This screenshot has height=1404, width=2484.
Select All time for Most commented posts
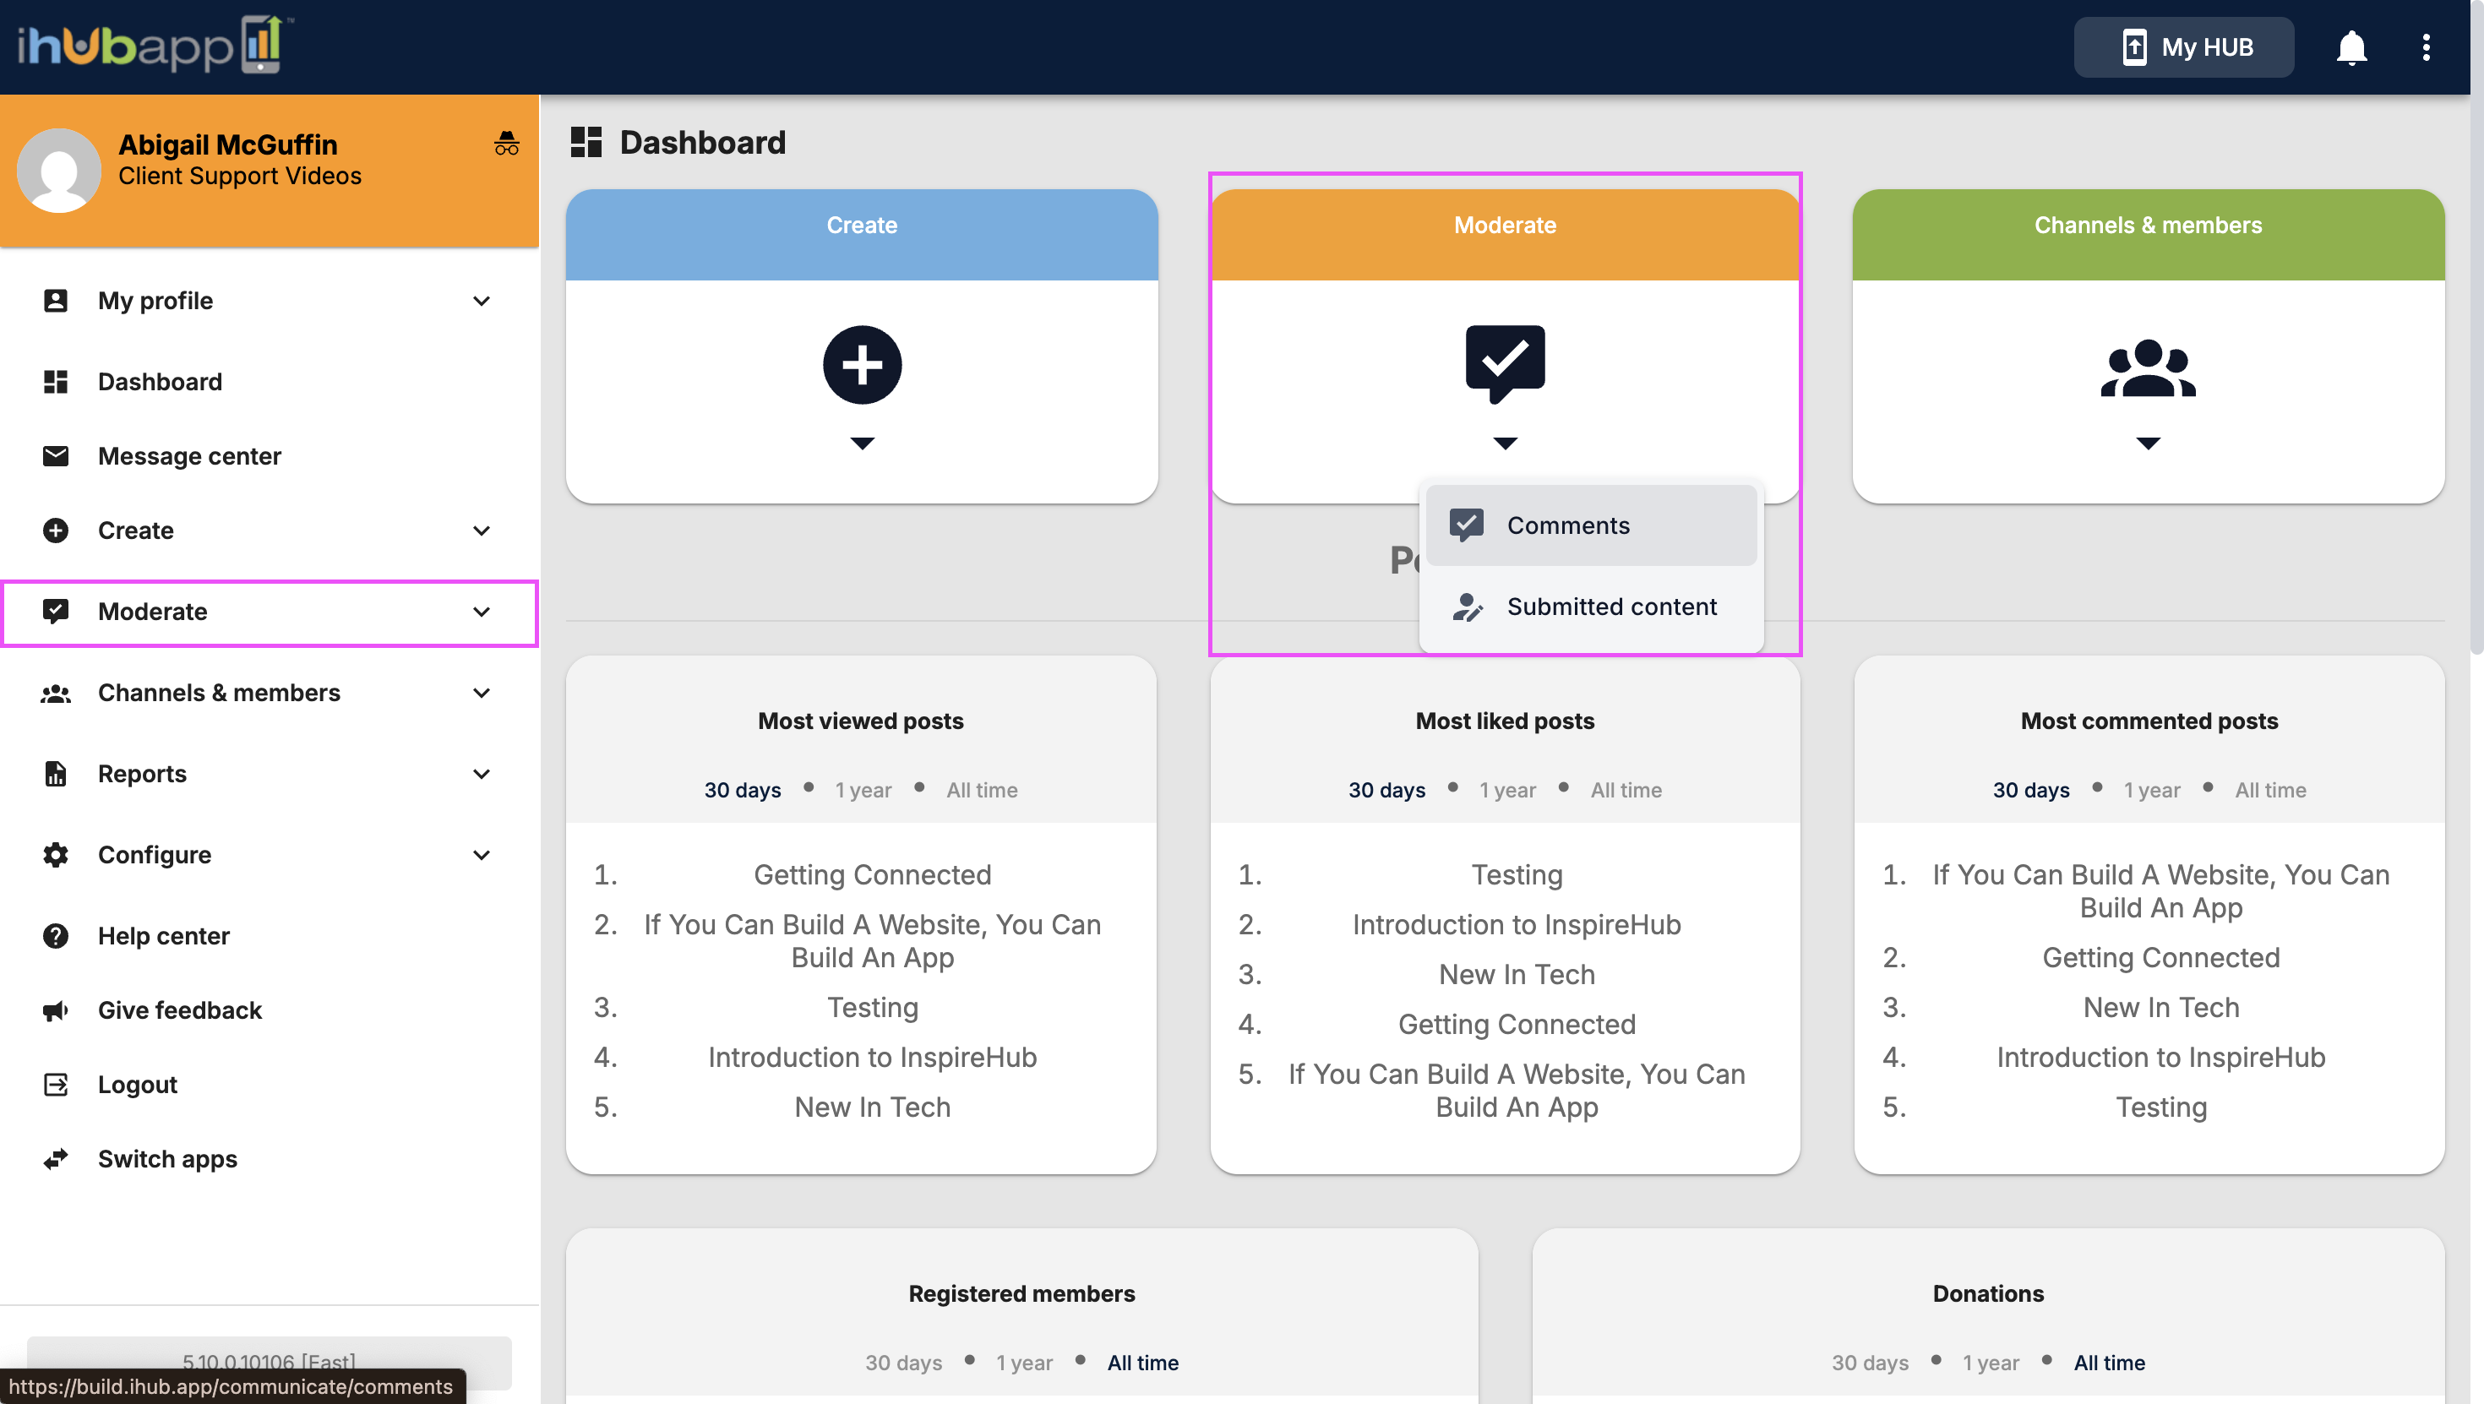[2270, 789]
